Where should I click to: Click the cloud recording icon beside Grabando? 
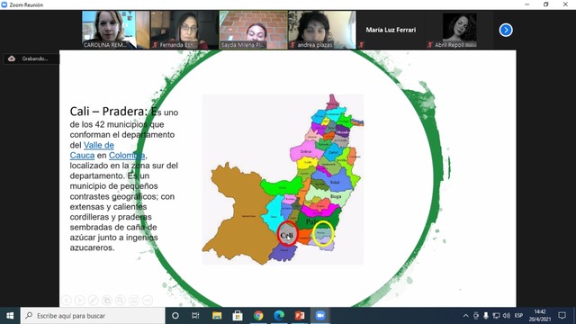12,58
